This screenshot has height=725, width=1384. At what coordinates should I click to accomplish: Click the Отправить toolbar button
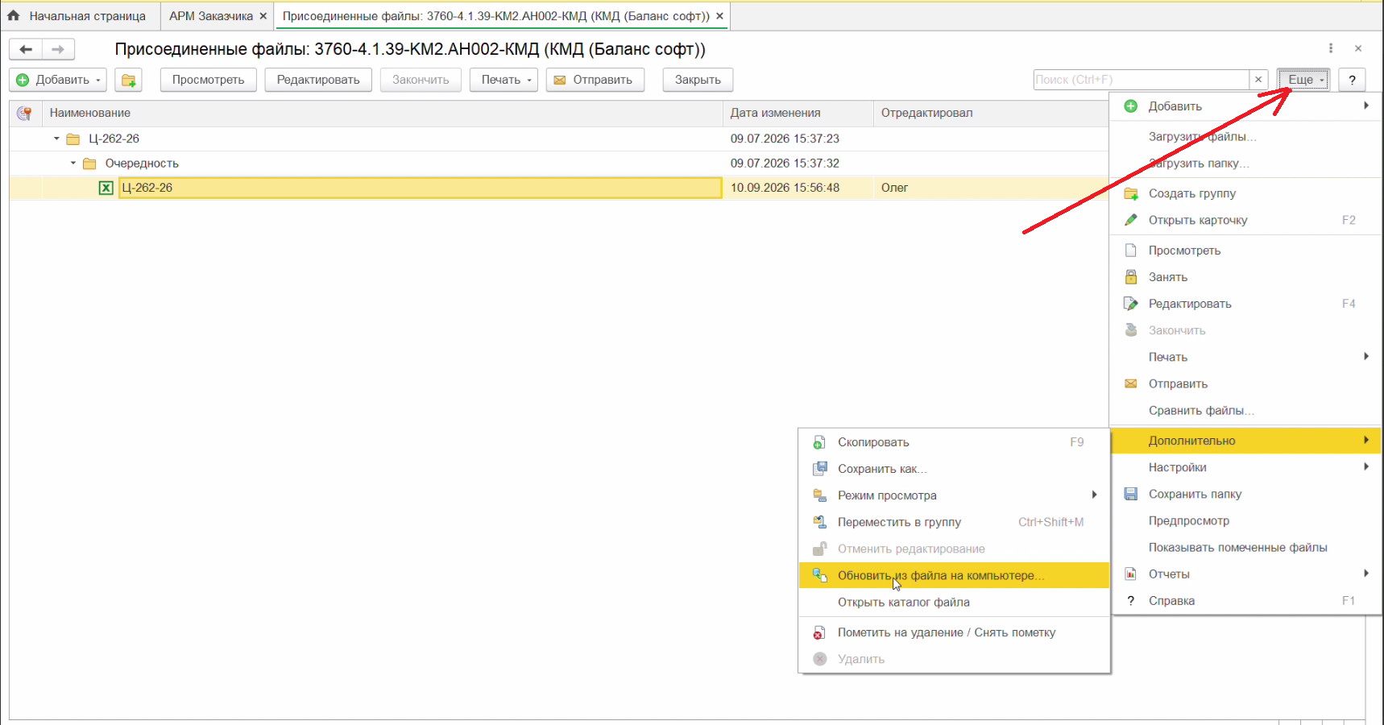click(595, 80)
